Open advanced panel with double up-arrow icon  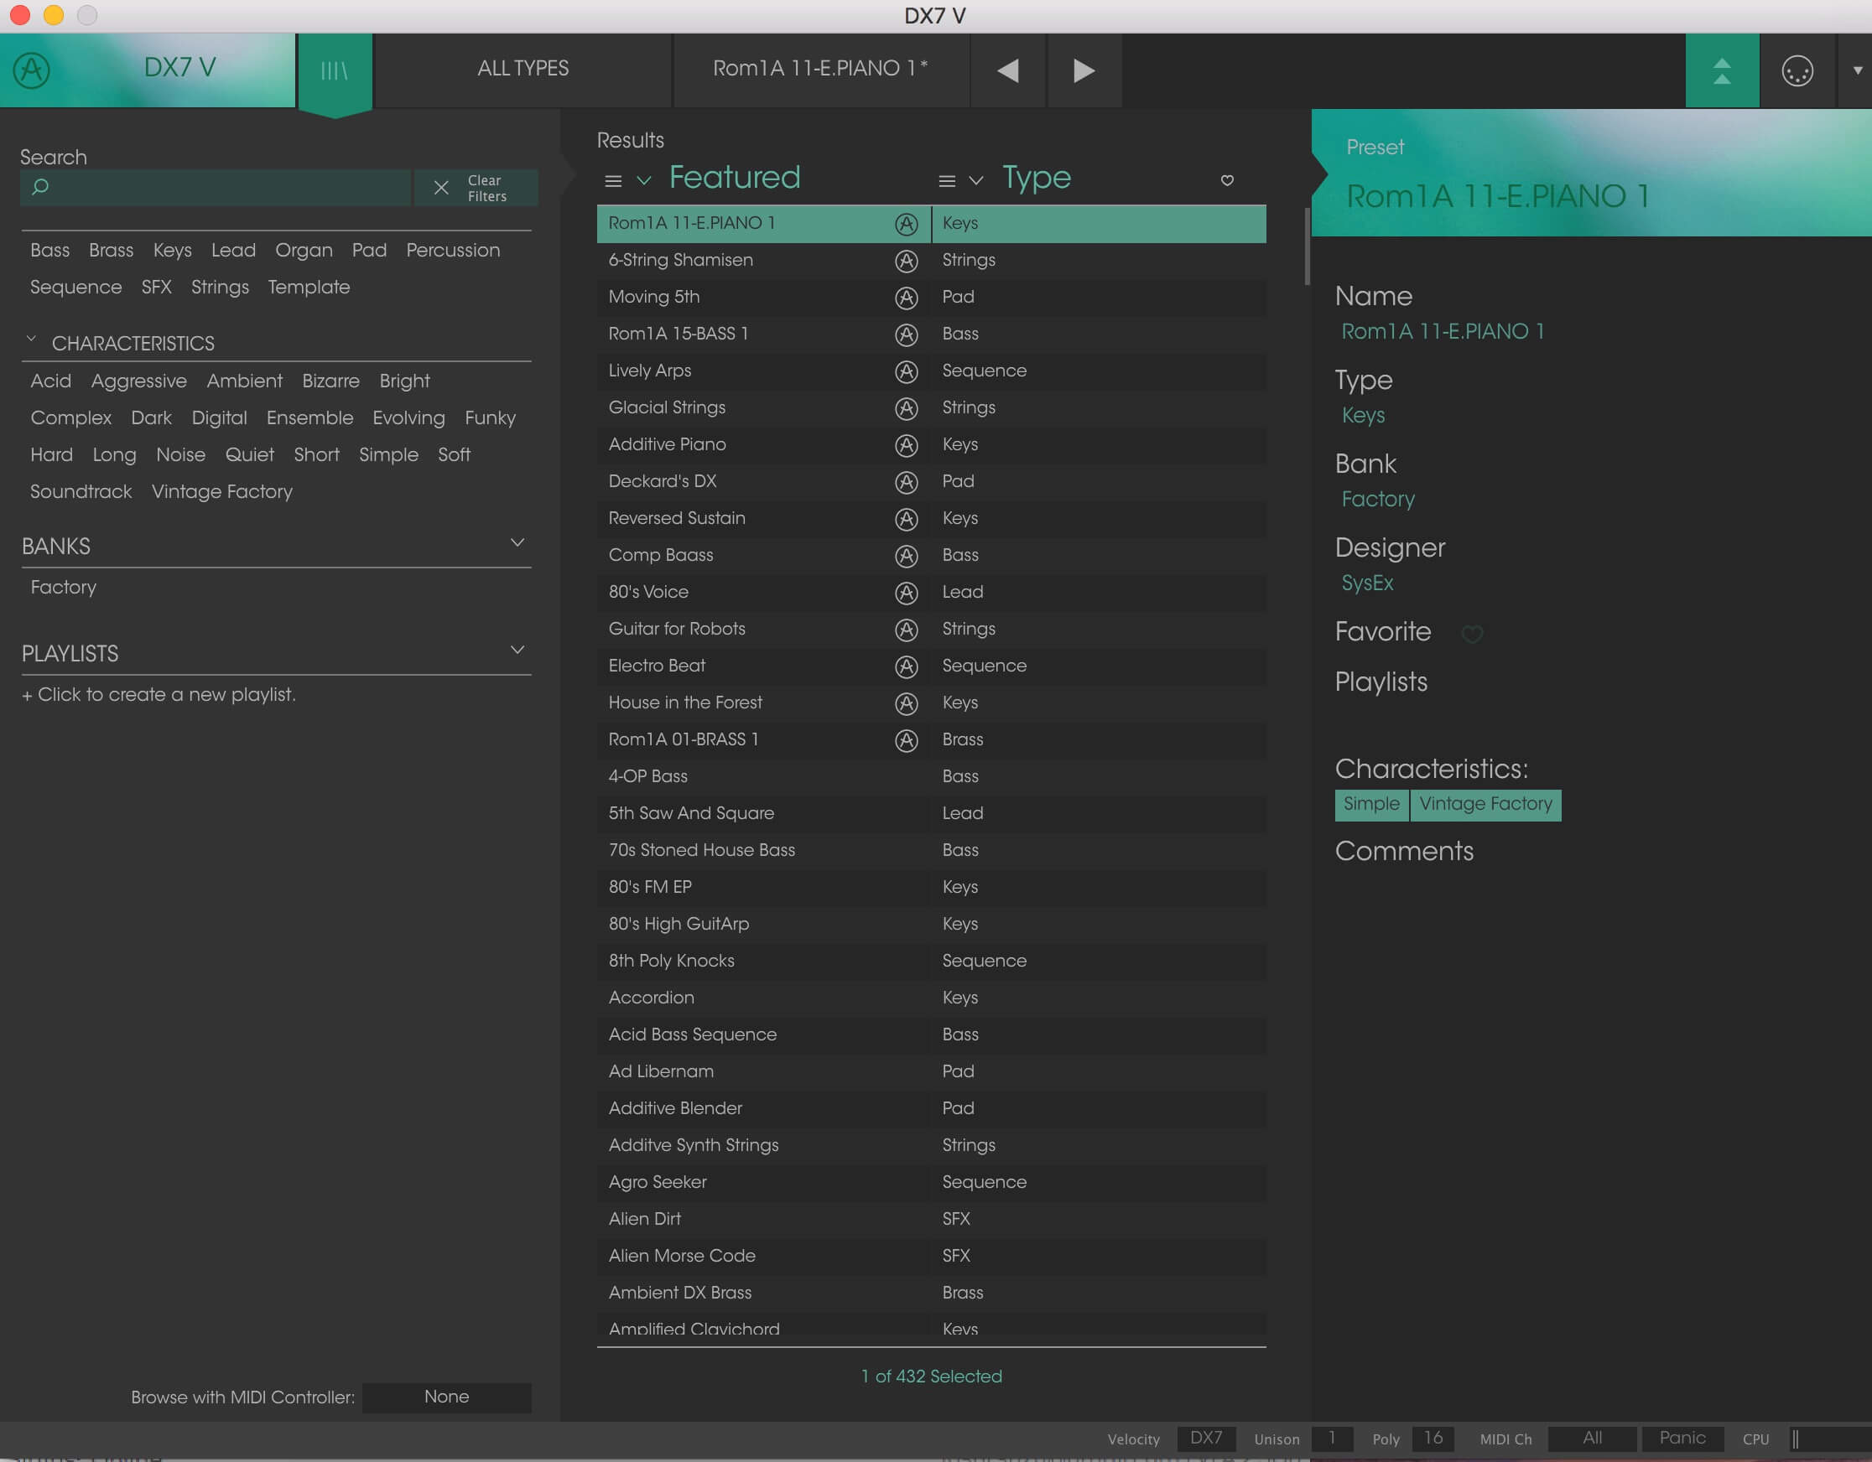[1722, 70]
